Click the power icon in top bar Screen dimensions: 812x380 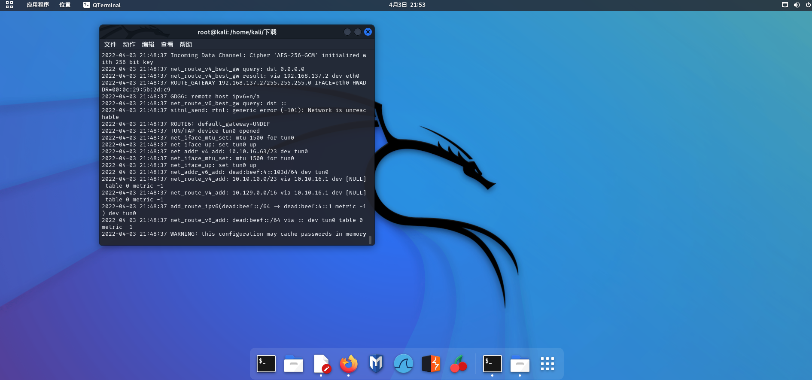pos(808,5)
